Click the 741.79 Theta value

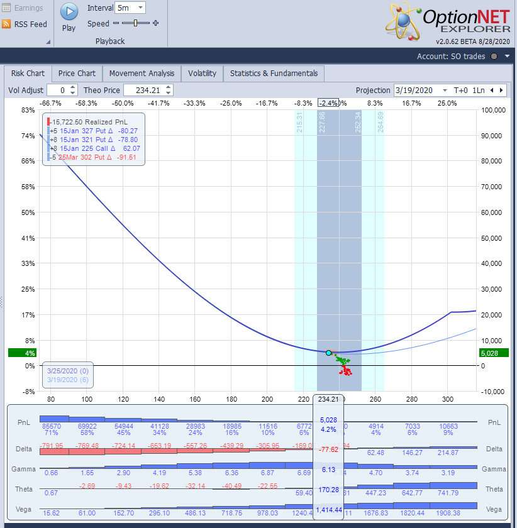(448, 493)
